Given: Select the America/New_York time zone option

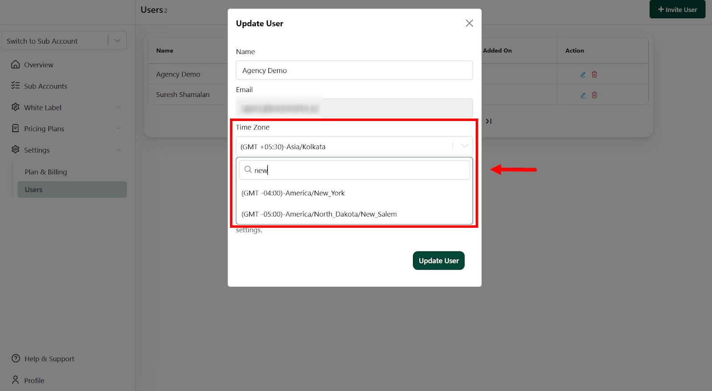Looking at the screenshot, I should (293, 193).
